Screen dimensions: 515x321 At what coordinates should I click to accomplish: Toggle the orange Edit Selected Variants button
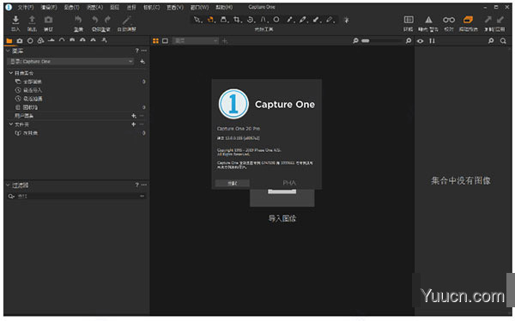(x=468, y=20)
